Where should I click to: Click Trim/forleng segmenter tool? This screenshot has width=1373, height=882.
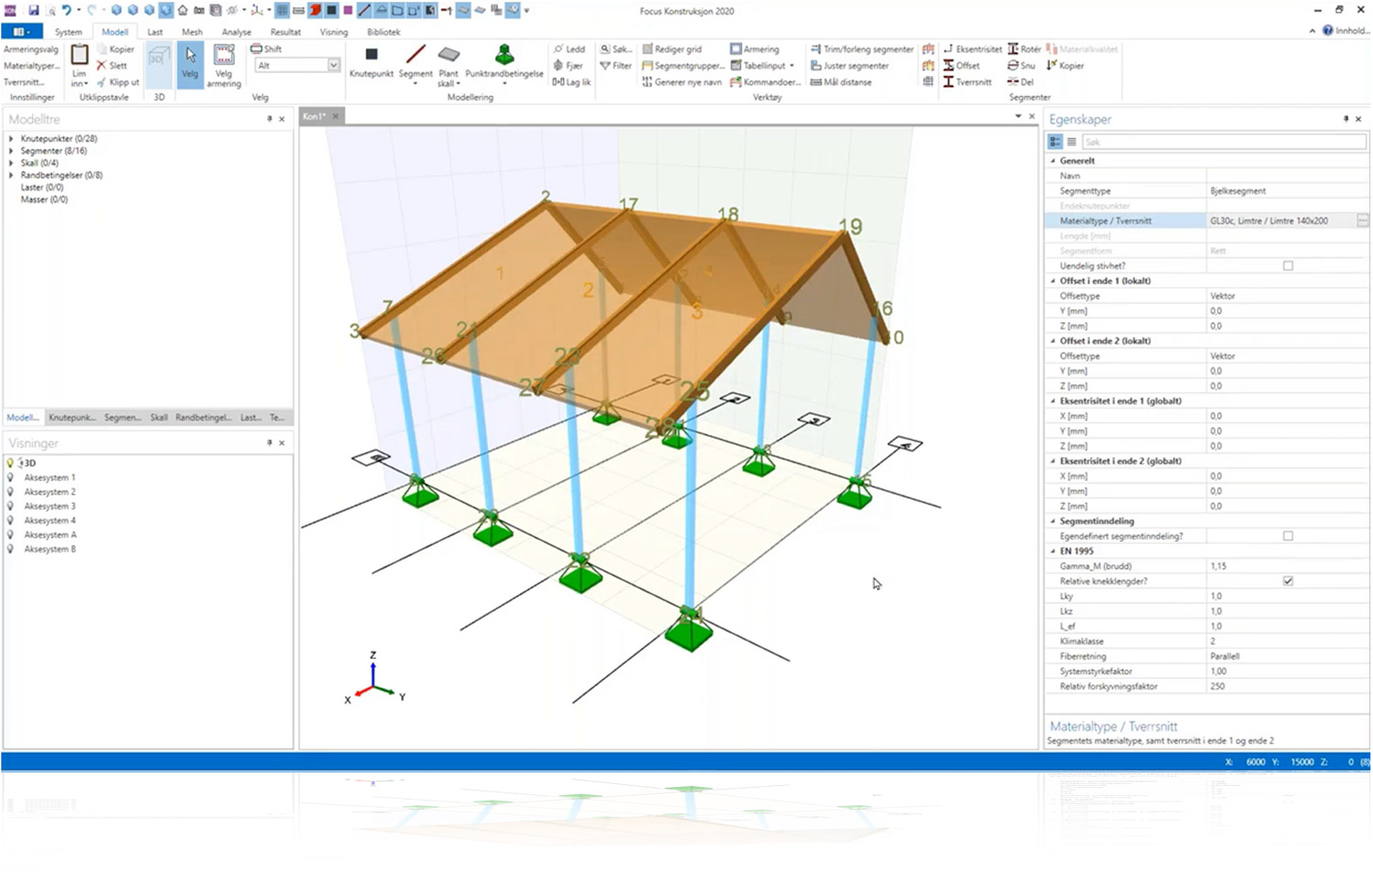click(862, 49)
